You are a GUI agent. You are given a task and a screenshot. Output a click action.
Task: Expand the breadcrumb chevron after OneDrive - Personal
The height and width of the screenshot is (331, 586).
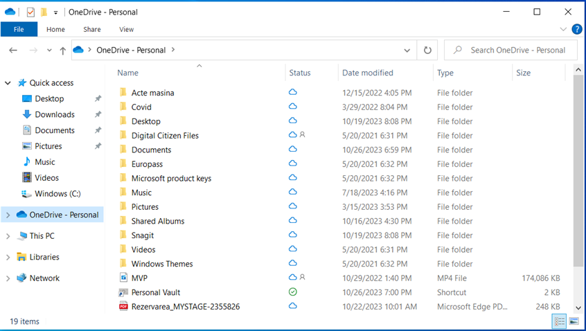click(x=173, y=50)
